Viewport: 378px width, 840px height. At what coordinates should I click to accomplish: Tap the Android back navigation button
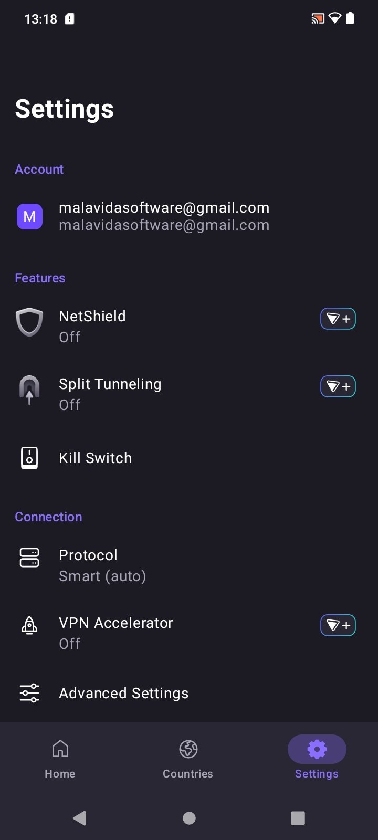79,817
